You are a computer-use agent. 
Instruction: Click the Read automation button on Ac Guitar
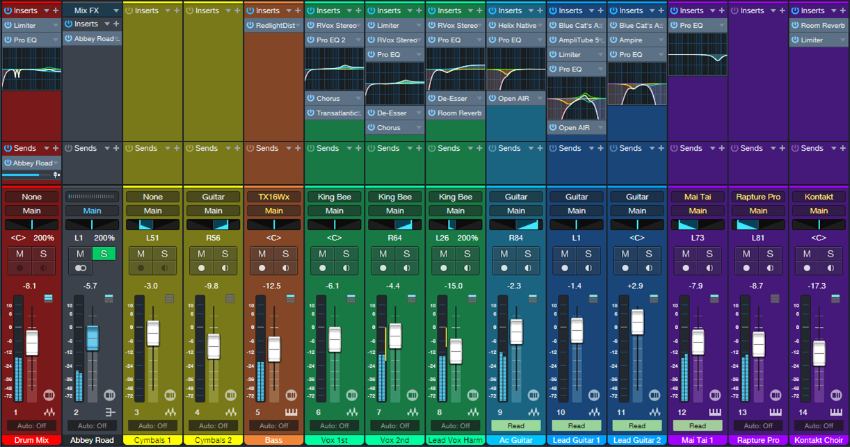coord(516,425)
